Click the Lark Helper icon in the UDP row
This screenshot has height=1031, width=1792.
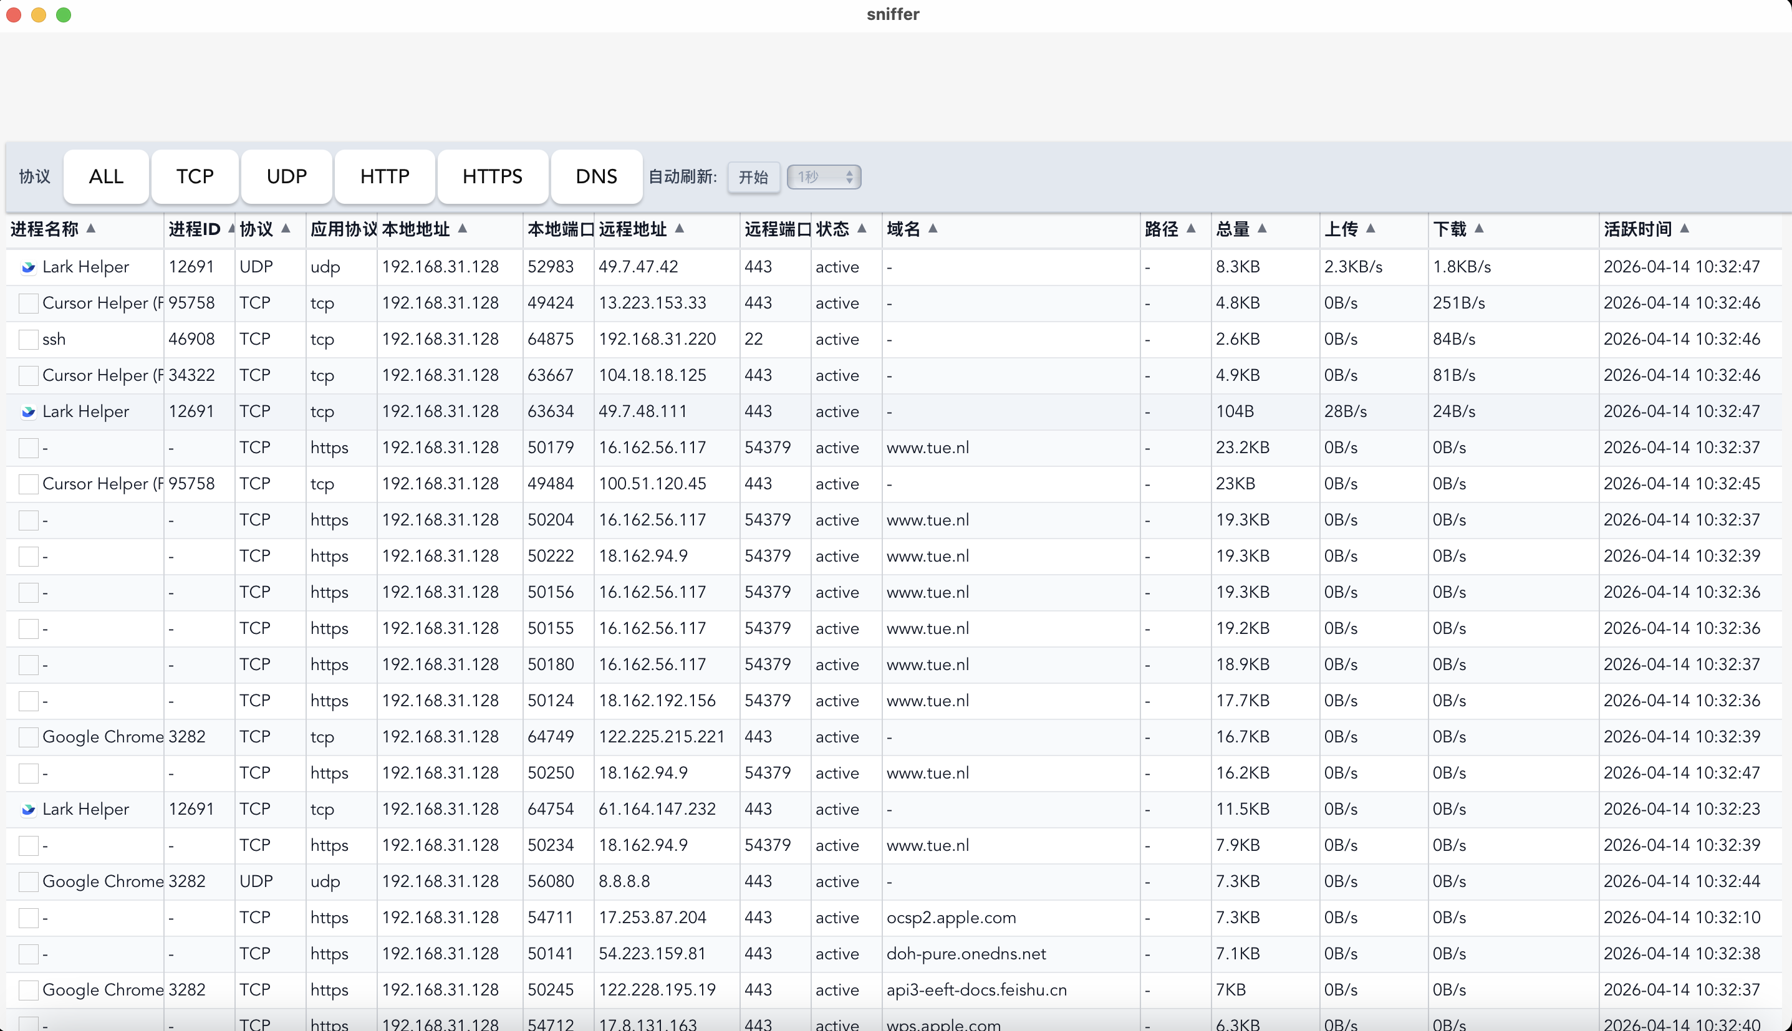[28, 267]
